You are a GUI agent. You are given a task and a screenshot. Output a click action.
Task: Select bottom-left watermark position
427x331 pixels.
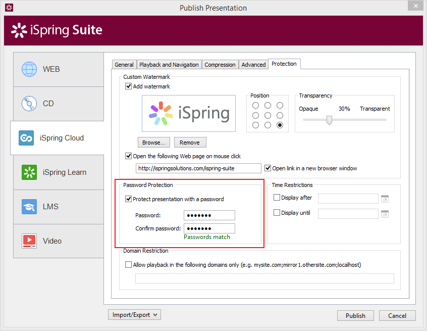click(255, 125)
